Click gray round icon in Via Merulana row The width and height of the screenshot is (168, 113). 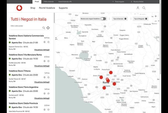[x=45, y=61]
